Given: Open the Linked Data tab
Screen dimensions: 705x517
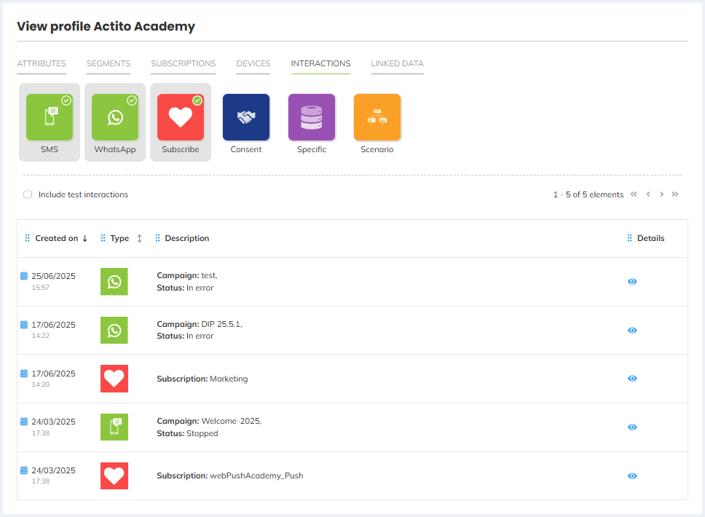Looking at the screenshot, I should (x=398, y=64).
